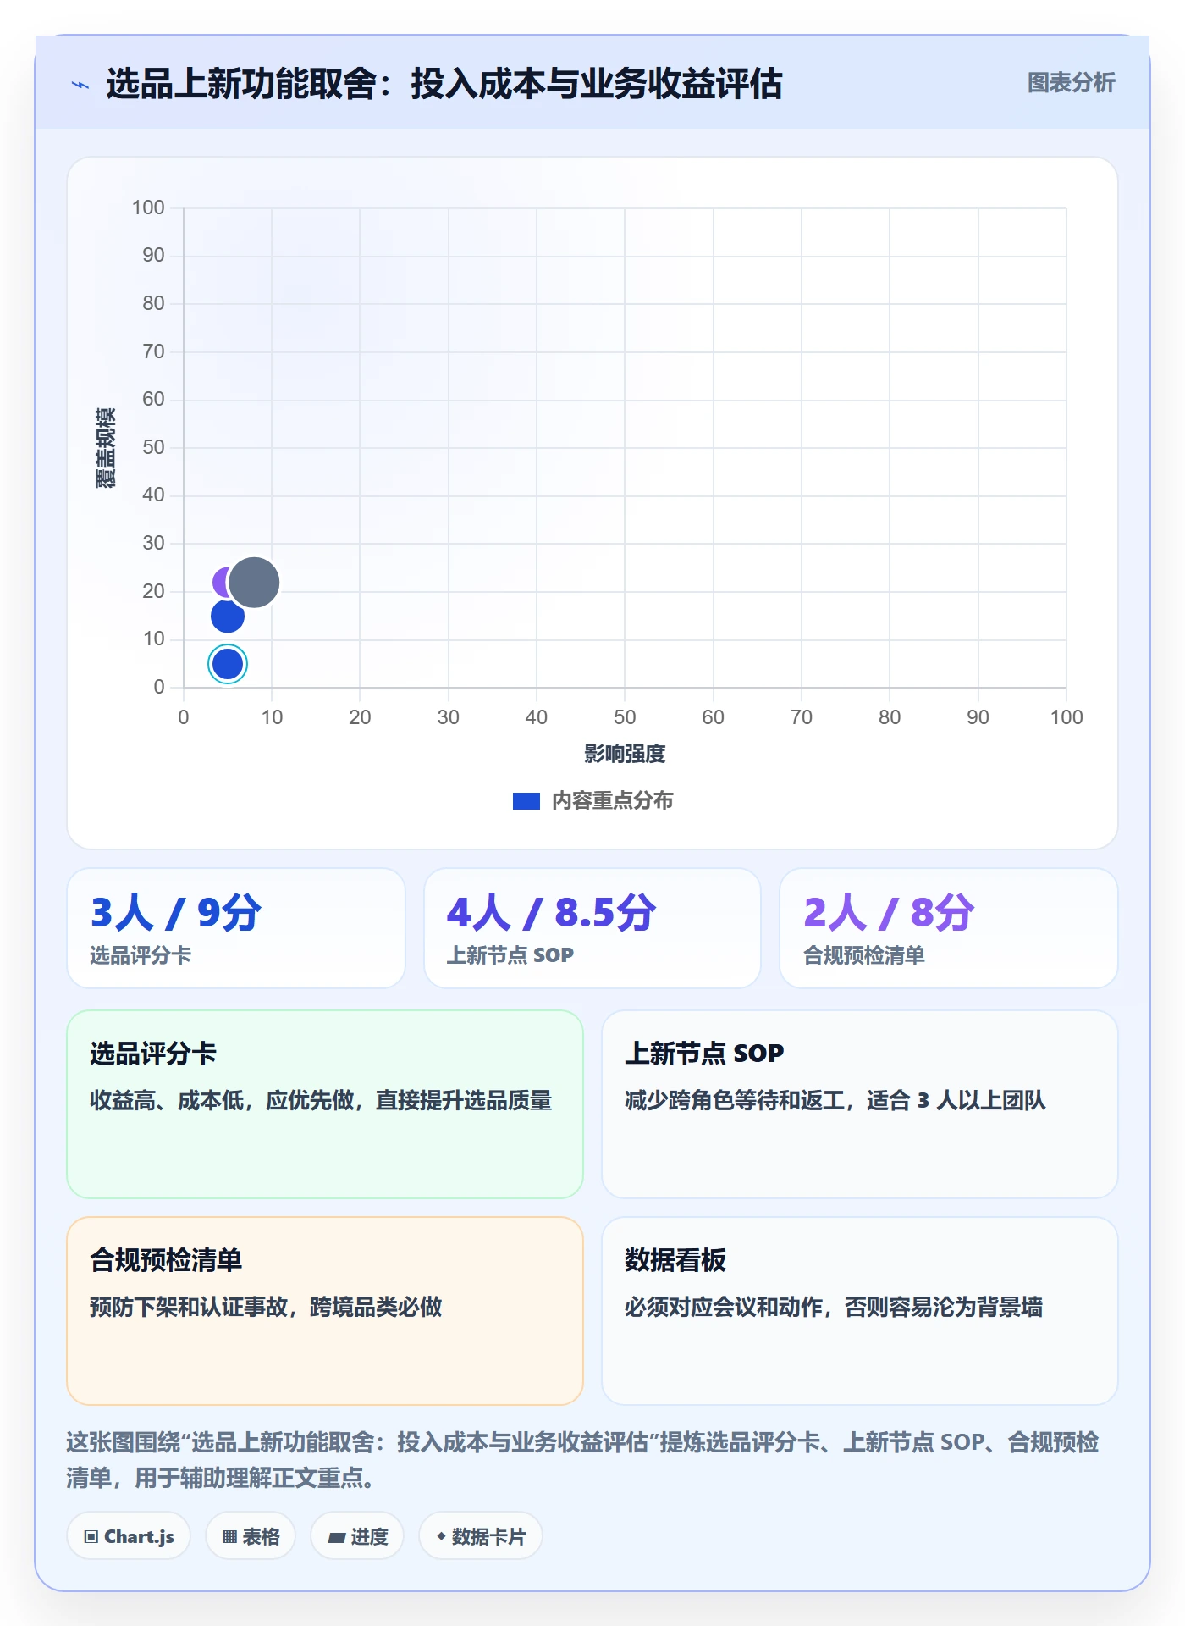Screen dimensions: 1185x1626
Task: Click the 影响强度 x-axis title
Action: pos(625,754)
